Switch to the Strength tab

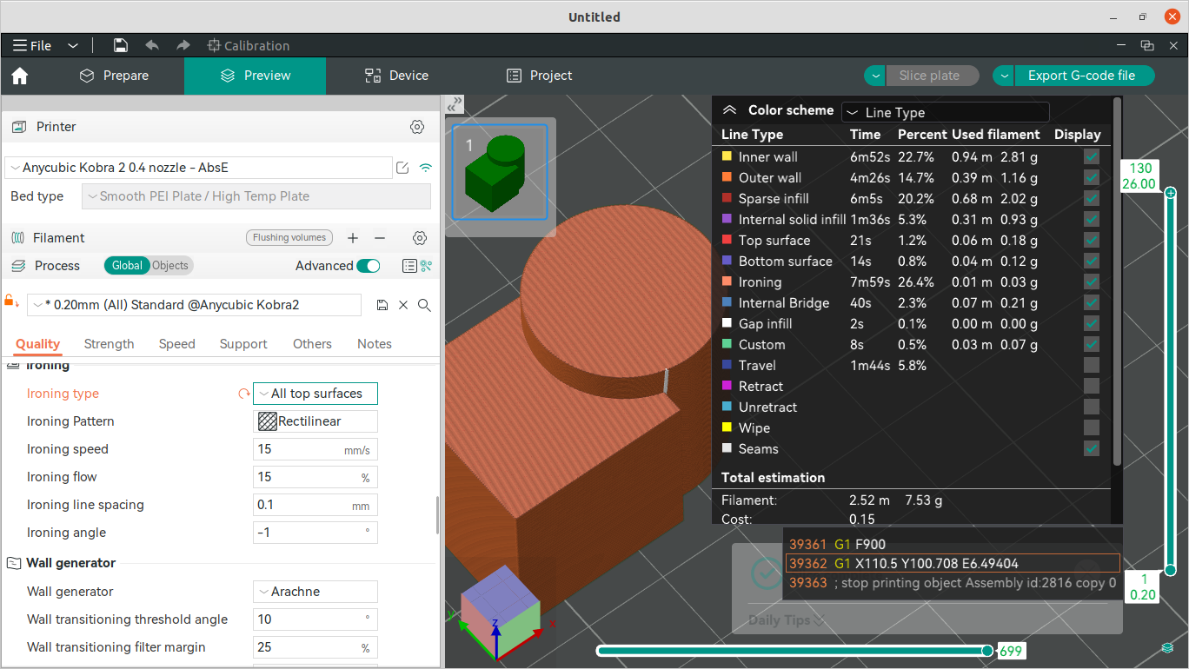tap(109, 344)
